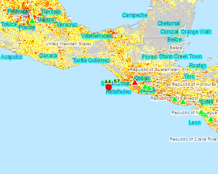
Task: Click the red earthquake circle marker offshore
Action: pyautogui.click(x=109, y=87)
